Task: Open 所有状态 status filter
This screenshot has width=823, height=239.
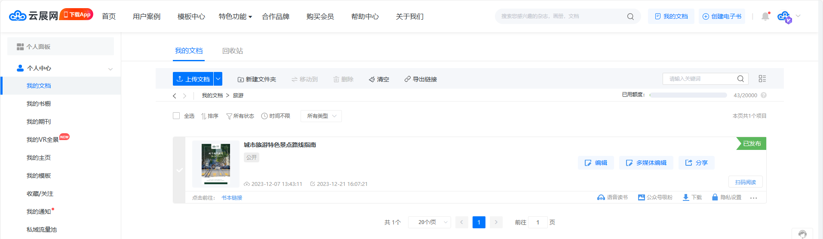Action: [x=240, y=116]
